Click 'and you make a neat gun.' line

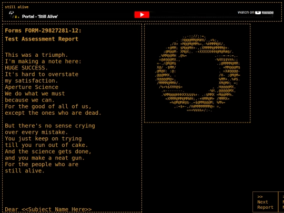45,158
